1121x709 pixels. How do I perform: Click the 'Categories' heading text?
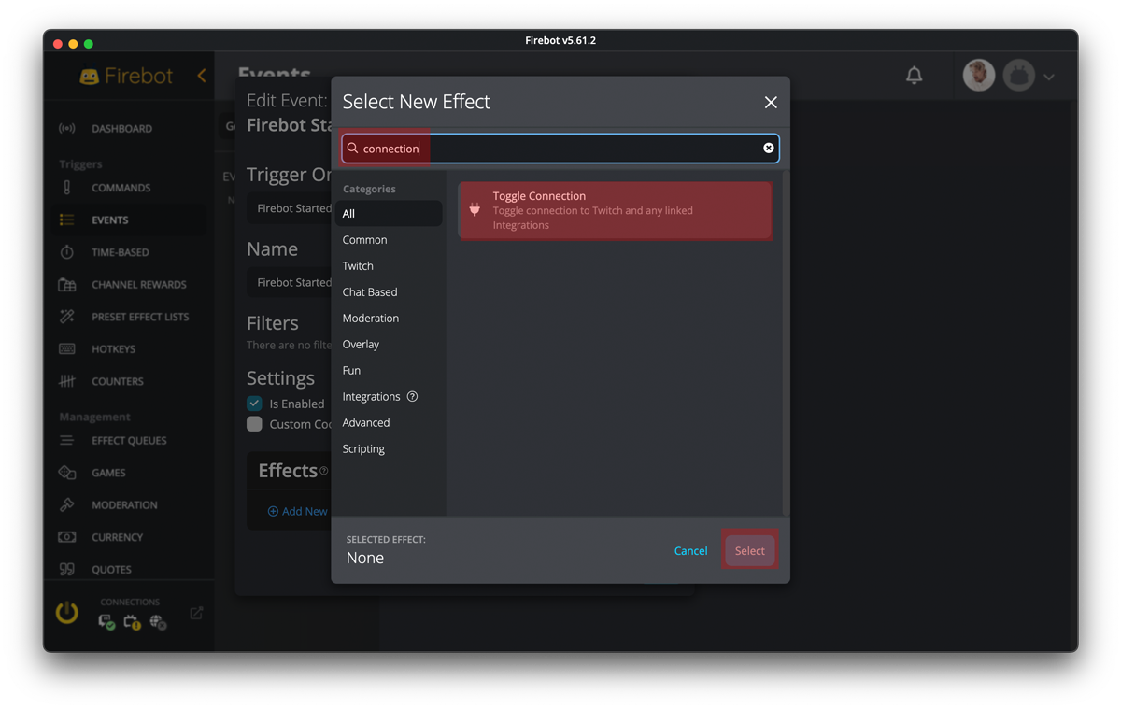point(369,189)
